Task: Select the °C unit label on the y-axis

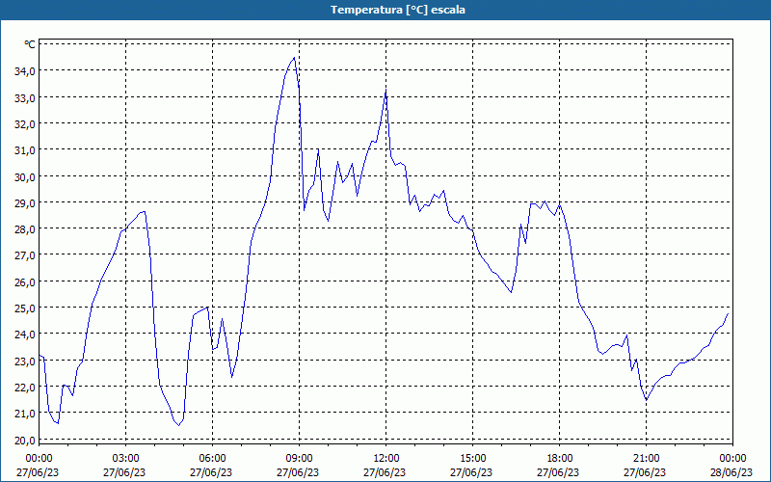Action: [30, 44]
